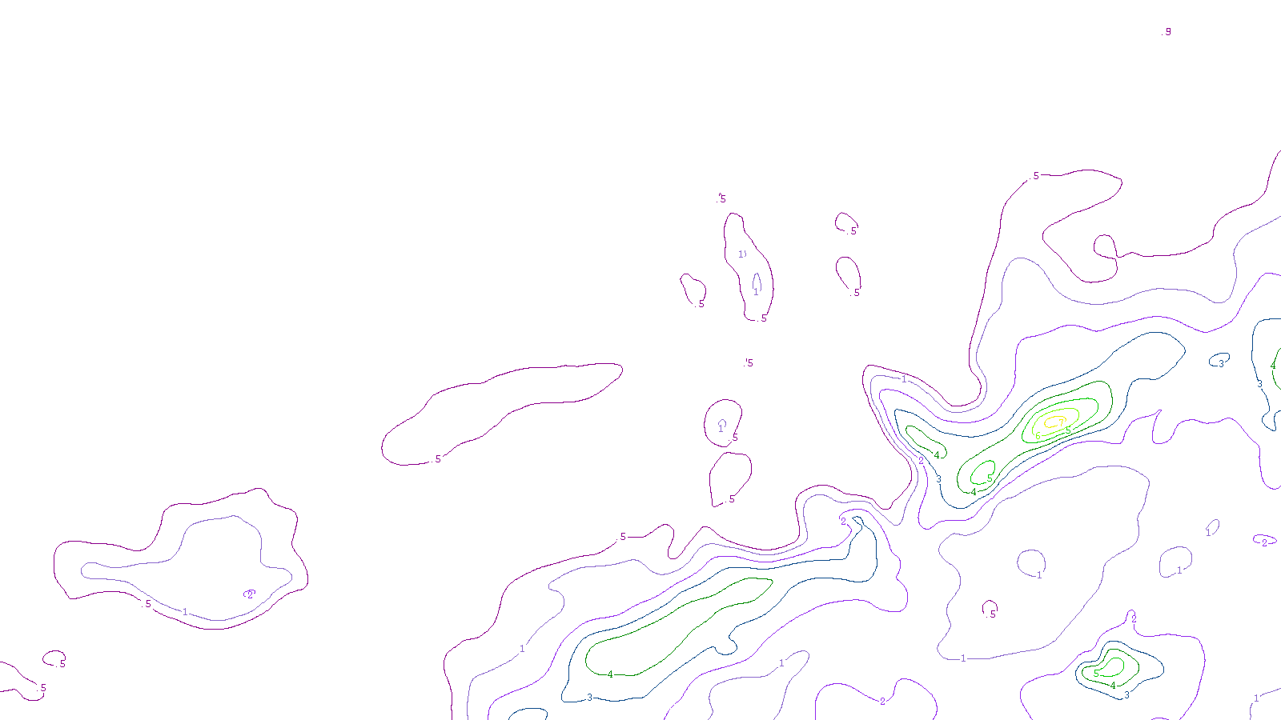Select the light-green '6' contour label

point(1038,436)
